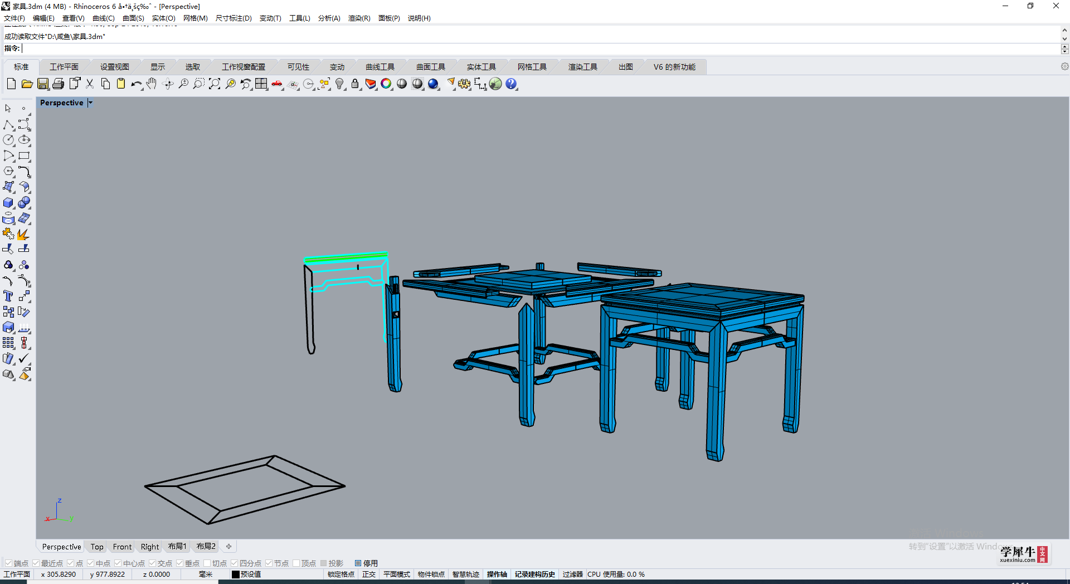This screenshot has height=584, width=1070.
Task: Open file using the folder icon
Action: pos(27,84)
